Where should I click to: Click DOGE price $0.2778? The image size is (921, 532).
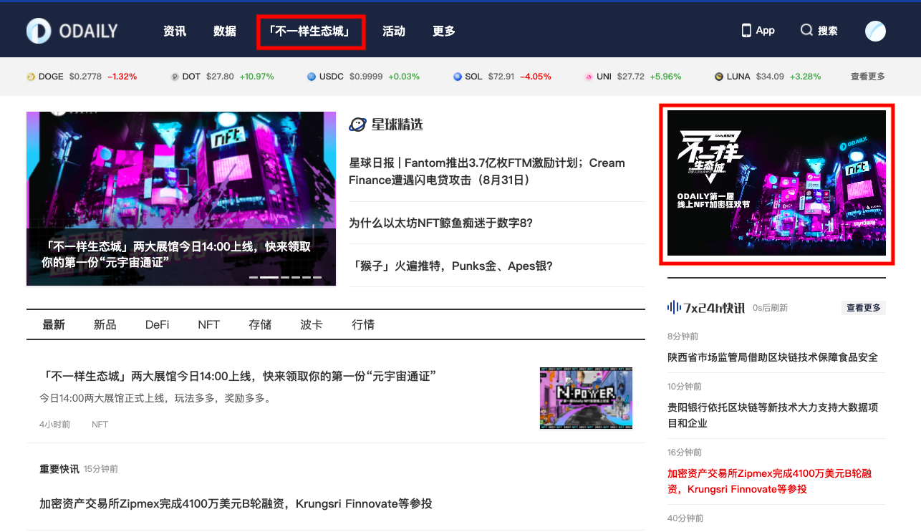click(85, 77)
